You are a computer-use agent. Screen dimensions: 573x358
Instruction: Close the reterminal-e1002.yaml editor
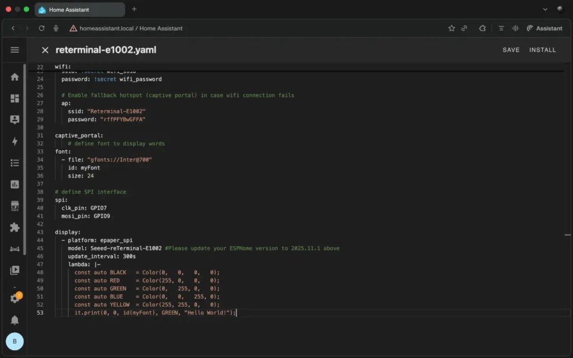pyautogui.click(x=45, y=50)
